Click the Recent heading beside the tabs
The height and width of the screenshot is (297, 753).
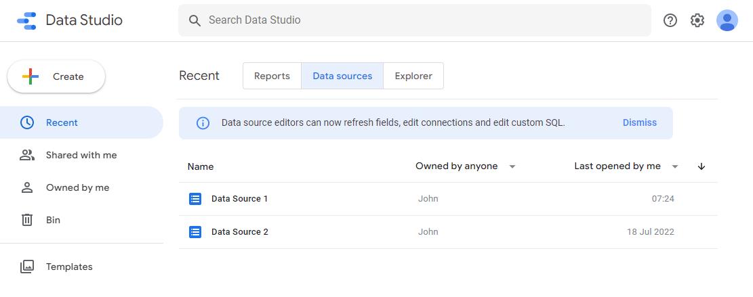pos(199,76)
